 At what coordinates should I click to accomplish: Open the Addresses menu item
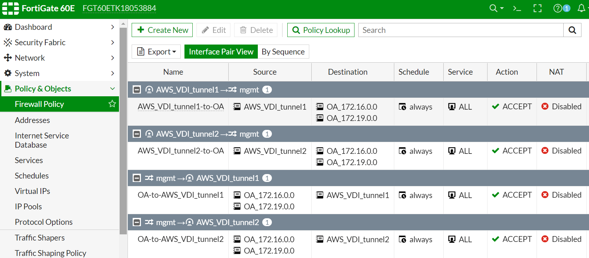point(32,120)
